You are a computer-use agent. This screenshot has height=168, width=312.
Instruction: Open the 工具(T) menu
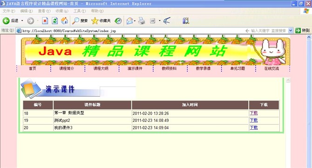pos(80,11)
